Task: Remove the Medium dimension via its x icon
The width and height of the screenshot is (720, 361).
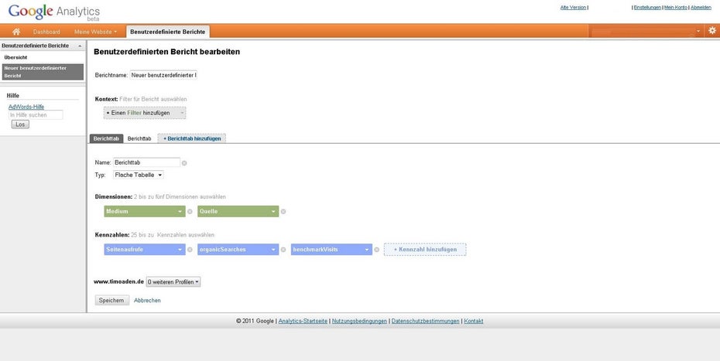Action: tap(190, 212)
